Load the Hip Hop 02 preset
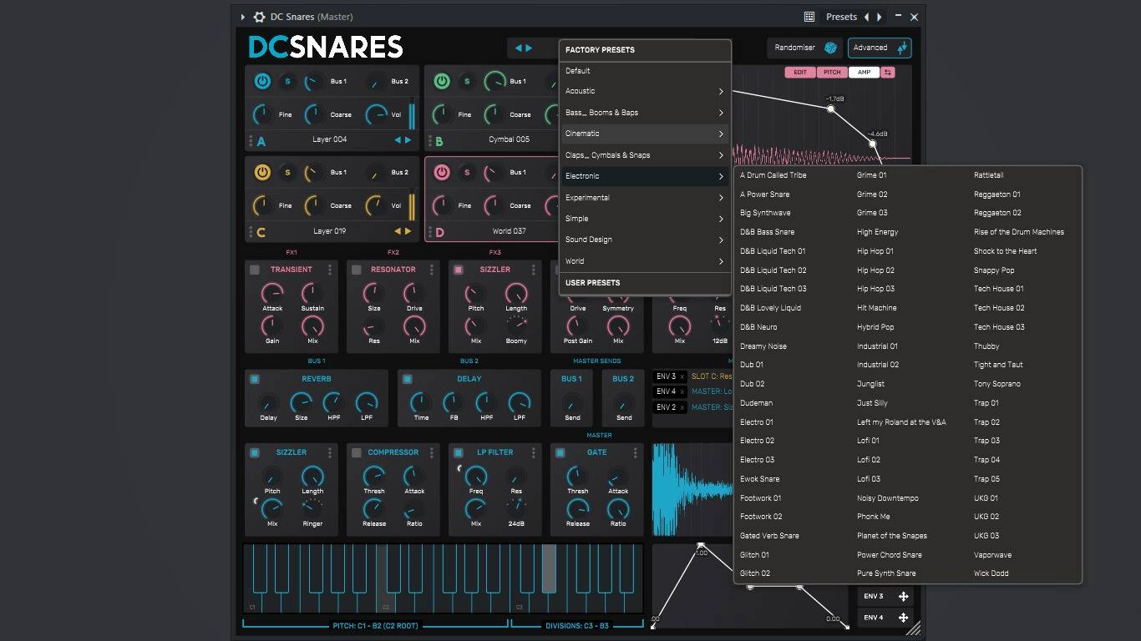This screenshot has width=1141, height=641. 875,270
